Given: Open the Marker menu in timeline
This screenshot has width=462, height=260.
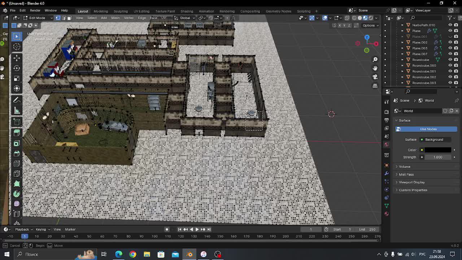Looking at the screenshot, I should click(70, 229).
